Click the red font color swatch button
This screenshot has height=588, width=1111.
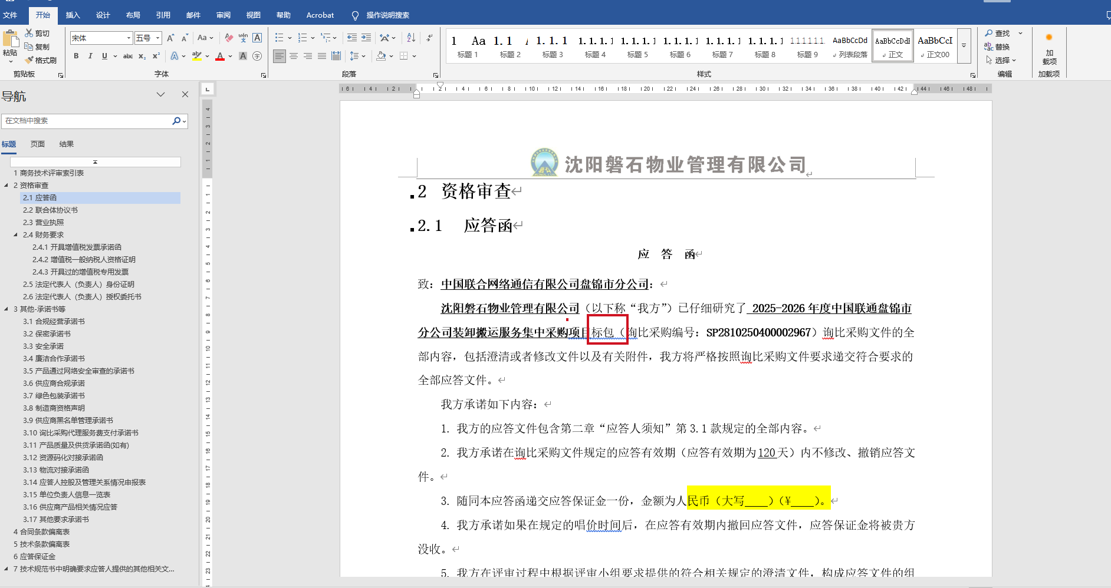220,57
